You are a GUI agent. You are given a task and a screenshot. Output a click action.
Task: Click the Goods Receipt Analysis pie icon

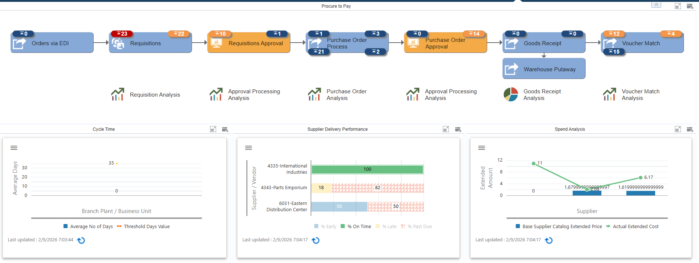511,94
